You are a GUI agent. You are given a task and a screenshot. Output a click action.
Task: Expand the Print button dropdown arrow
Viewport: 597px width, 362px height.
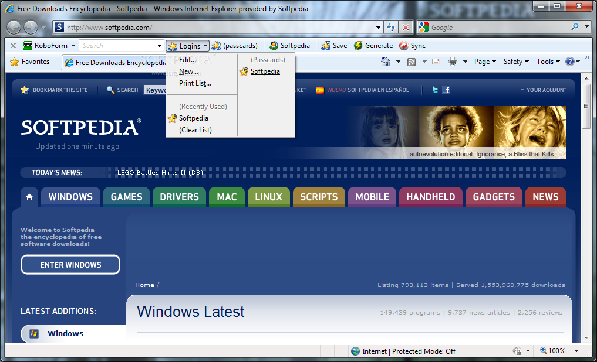pyautogui.click(x=465, y=62)
